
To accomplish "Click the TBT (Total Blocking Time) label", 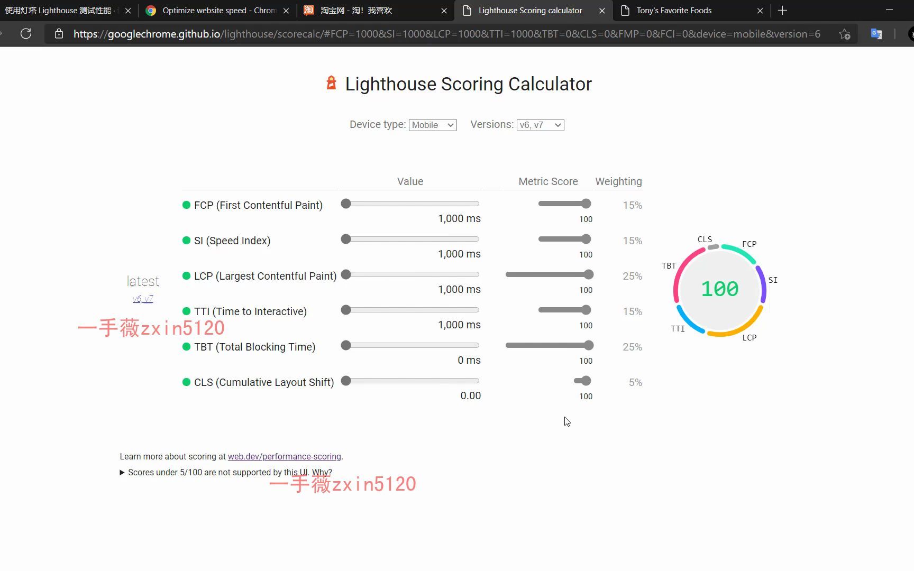I will (254, 347).
